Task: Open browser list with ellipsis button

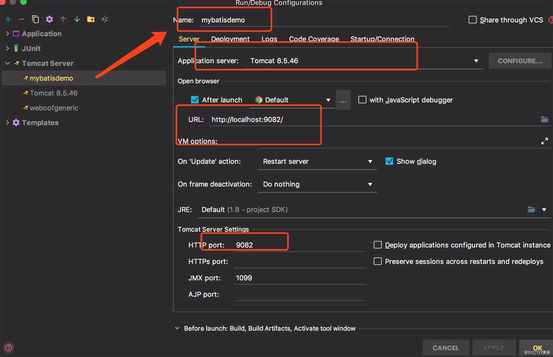Action: point(343,100)
